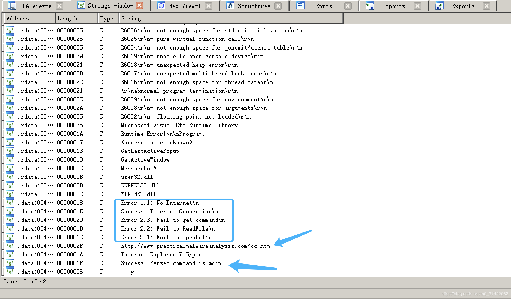Select 'Error 2.3: Fail to get command\n' string

click(x=173, y=220)
